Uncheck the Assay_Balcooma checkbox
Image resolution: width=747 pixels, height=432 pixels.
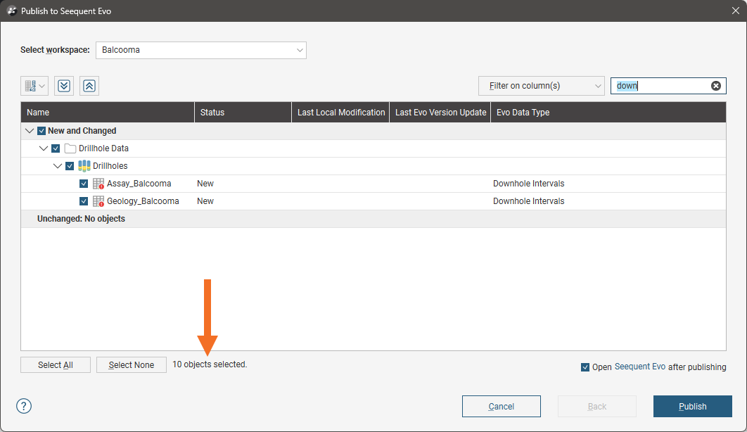click(84, 184)
